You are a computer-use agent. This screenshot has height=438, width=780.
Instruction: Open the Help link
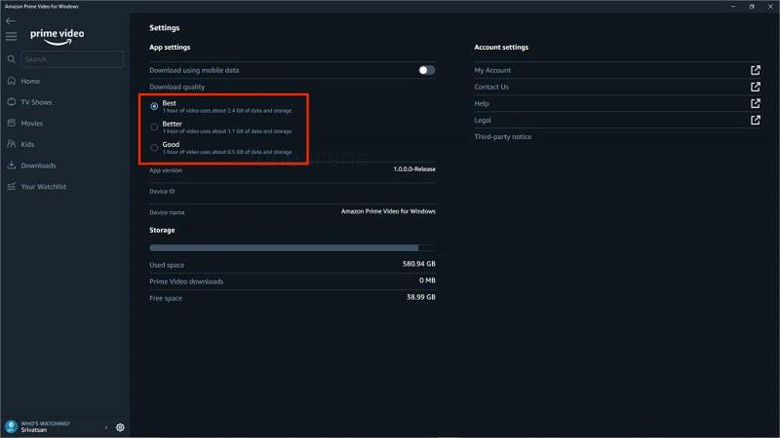pyautogui.click(x=482, y=103)
